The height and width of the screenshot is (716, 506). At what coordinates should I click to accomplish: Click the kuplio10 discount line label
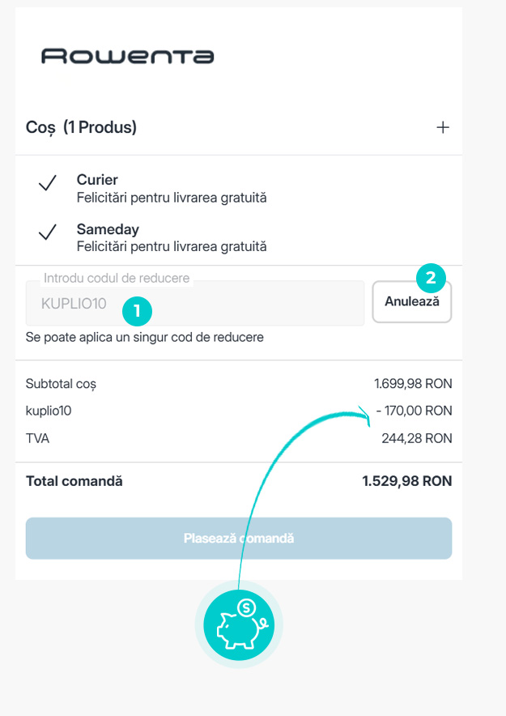tap(49, 411)
